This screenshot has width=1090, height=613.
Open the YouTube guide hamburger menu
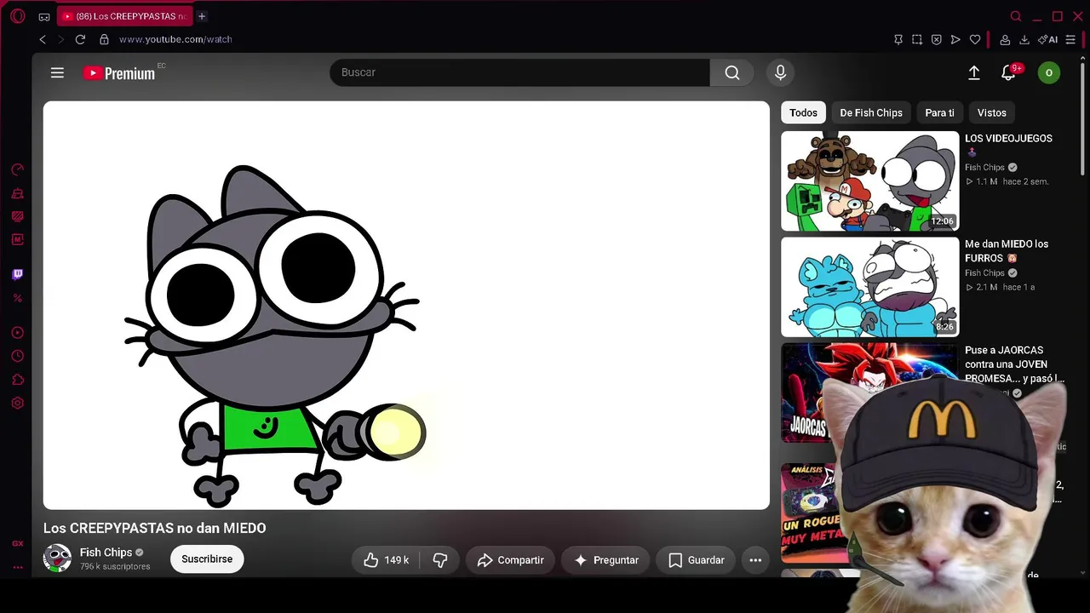pos(57,73)
